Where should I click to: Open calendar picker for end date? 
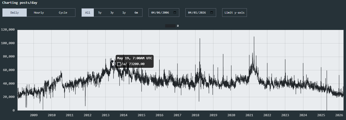(x=212, y=13)
